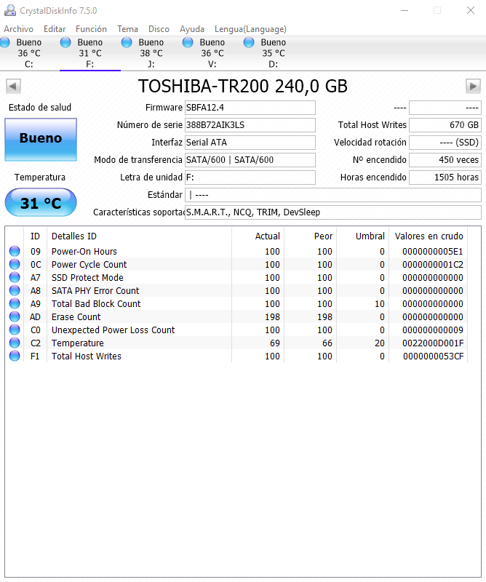Click the Estándar field
Image resolution: width=486 pixels, height=582 pixels.
tap(333, 195)
